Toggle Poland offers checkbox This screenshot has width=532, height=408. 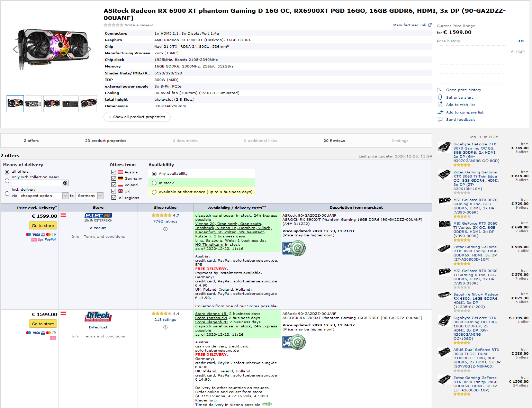pos(114,185)
